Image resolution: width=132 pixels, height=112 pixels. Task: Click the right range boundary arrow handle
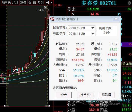click(x=47, y=106)
